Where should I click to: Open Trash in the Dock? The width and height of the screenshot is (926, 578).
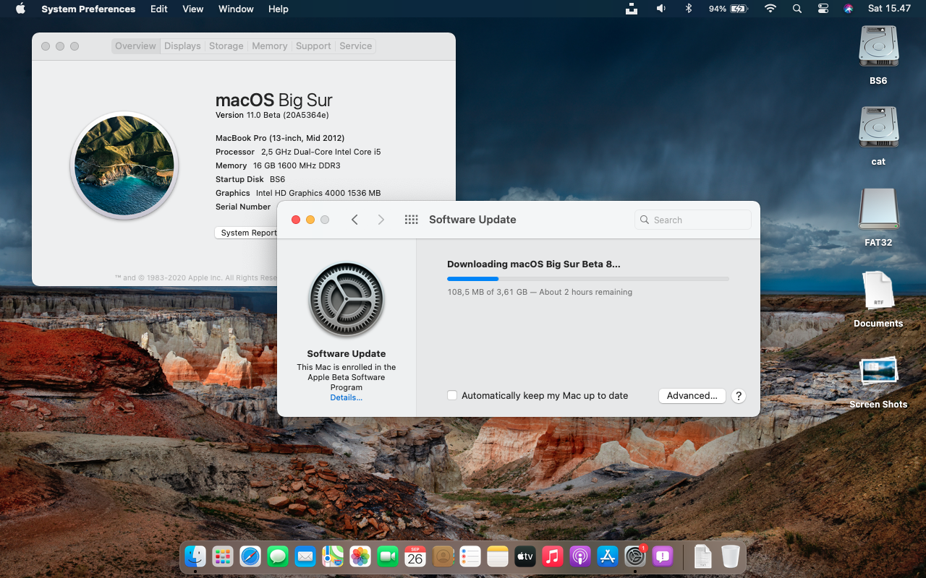pos(731,556)
